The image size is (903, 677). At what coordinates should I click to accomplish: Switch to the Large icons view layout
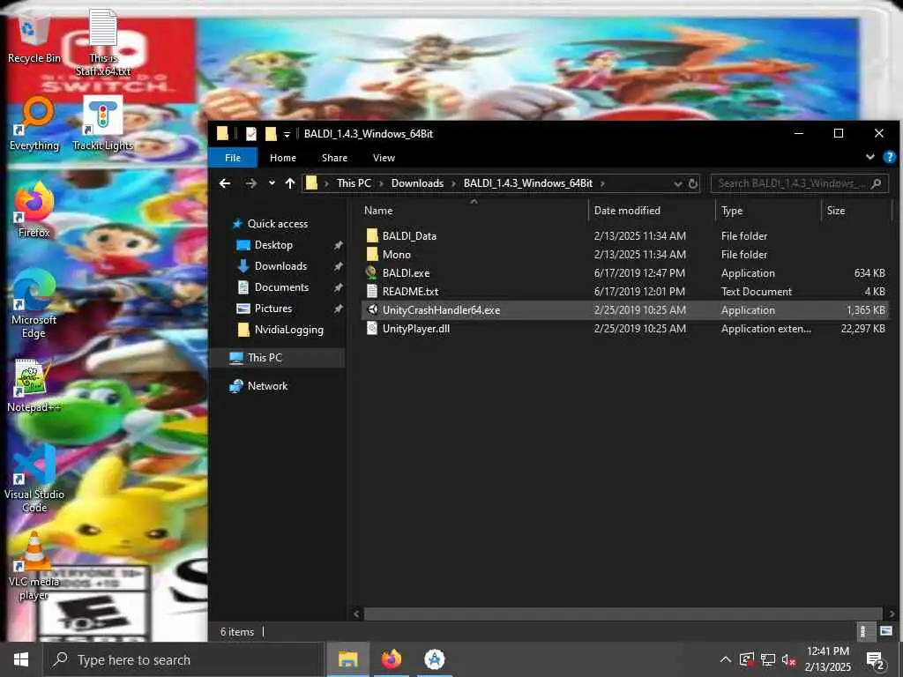coord(886,631)
